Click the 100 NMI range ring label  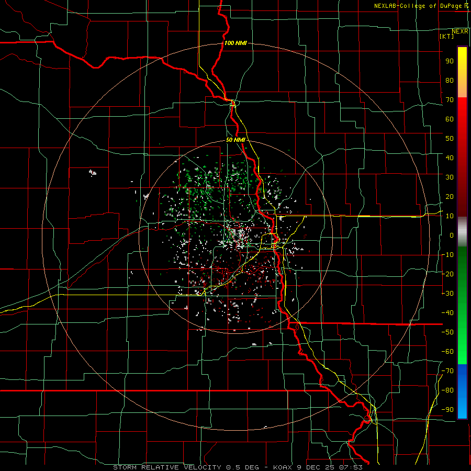[x=235, y=43]
